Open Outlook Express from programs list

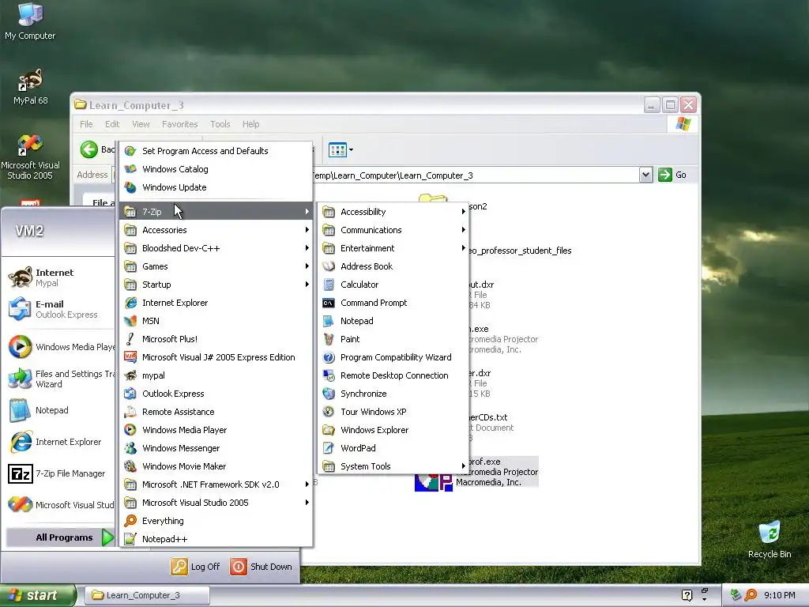point(216,394)
